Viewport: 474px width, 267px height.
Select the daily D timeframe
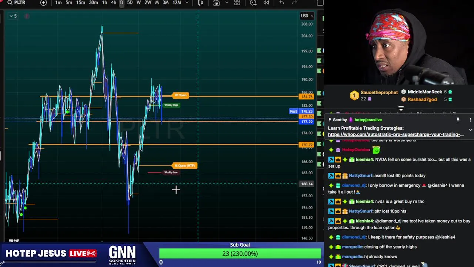point(121,3)
